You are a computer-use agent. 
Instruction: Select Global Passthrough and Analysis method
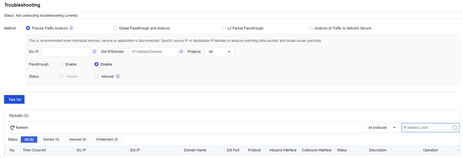pyautogui.click(x=115, y=28)
